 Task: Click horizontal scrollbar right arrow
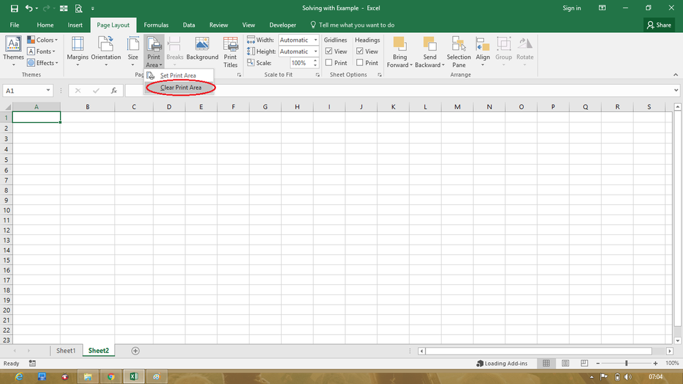[670, 351]
